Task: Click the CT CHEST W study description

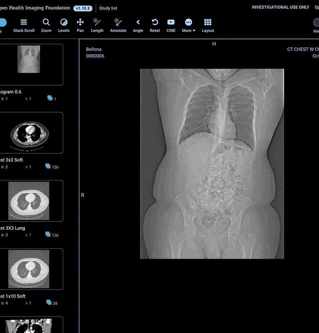Action: pos(303,49)
